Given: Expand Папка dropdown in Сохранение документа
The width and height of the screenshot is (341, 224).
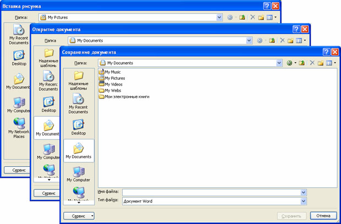Looking at the screenshot, I should click(x=279, y=63).
